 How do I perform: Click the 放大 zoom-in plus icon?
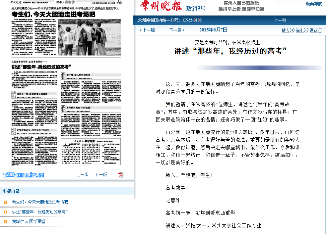[292, 30]
